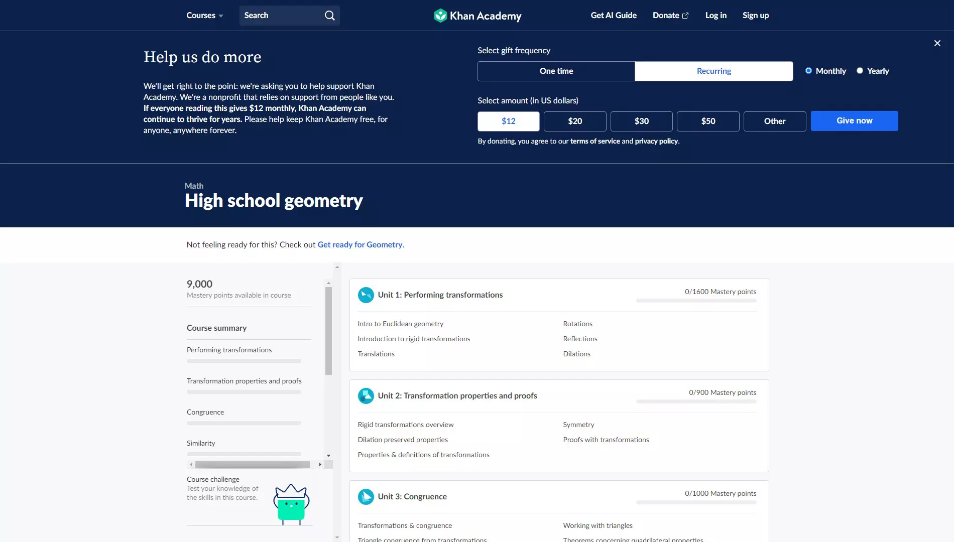Image resolution: width=954 pixels, height=542 pixels.
Task: Select the Recurring donation tab
Action: click(x=713, y=71)
